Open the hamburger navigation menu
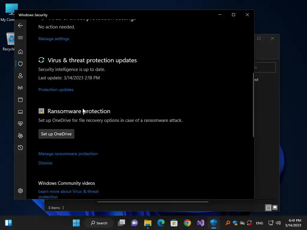 pyautogui.click(x=20, y=37)
